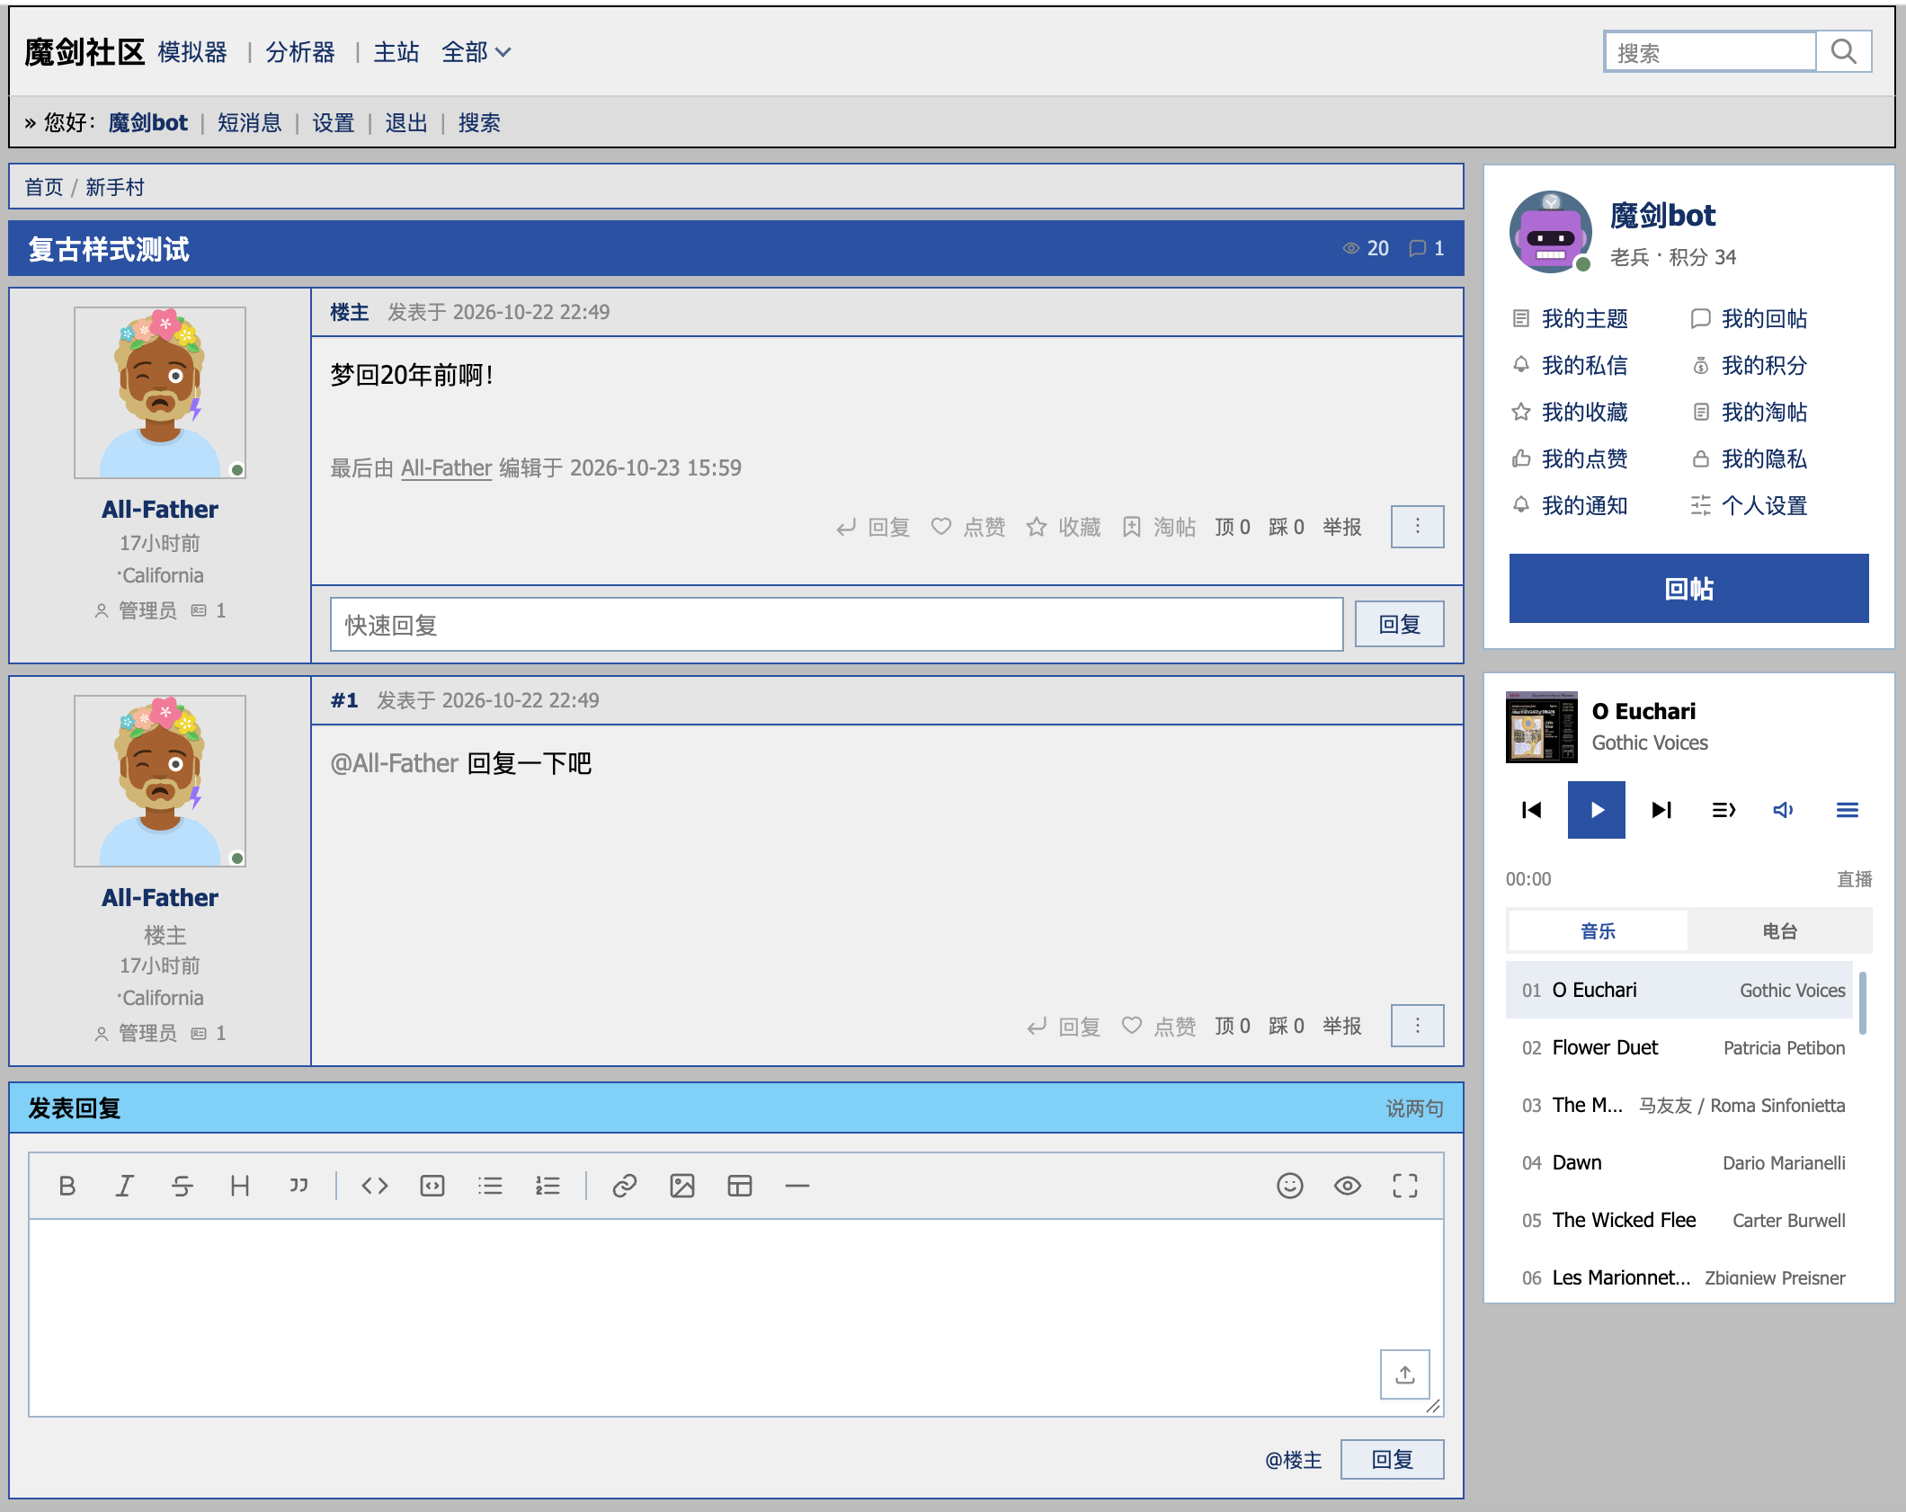Expand the 全部 dropdown in header

(476, 52)
